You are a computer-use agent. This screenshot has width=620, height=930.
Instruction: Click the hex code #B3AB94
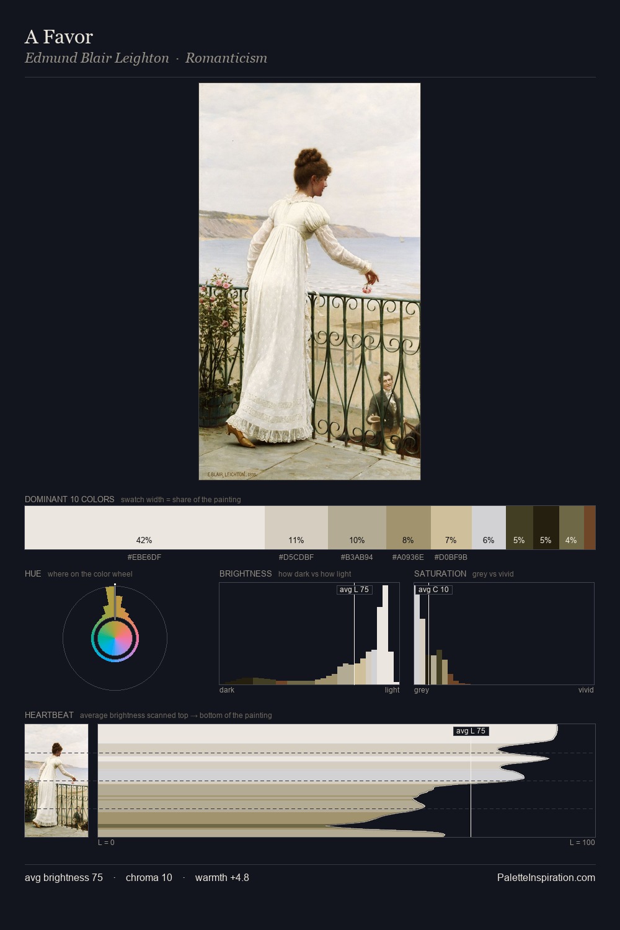coord(357,557)
